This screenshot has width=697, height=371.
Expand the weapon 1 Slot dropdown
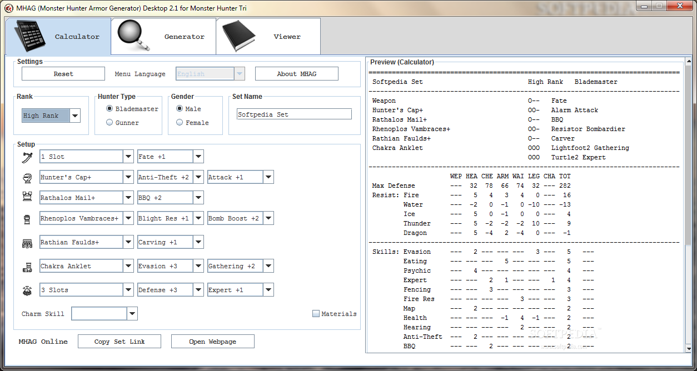pos(128,157)
